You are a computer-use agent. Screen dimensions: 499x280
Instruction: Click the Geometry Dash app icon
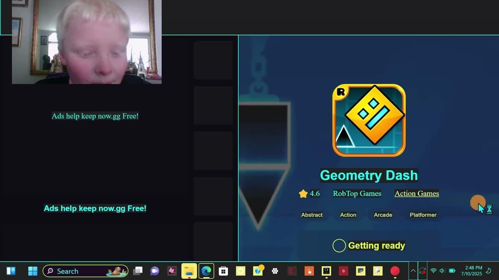[369, 121]
